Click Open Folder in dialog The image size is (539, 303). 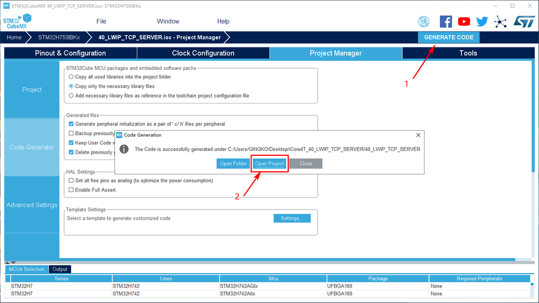(x=233, y=163)
